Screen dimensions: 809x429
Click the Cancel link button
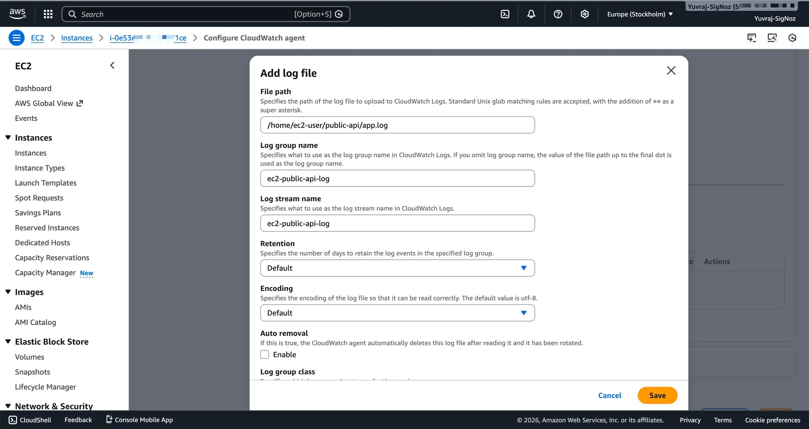(x=610, y=395)
